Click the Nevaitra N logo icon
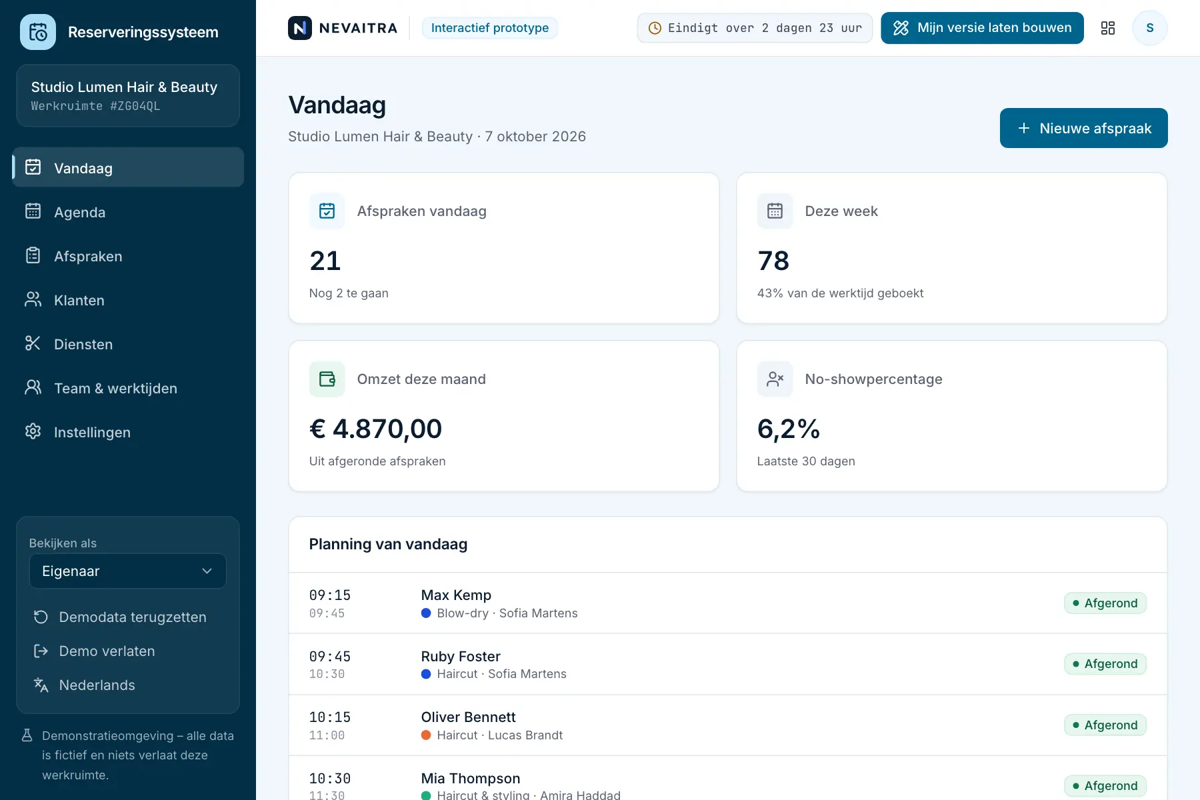Image resolution: width=1200 pixels, height=800 pixels. point(300,28)
